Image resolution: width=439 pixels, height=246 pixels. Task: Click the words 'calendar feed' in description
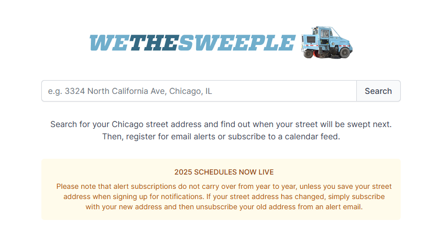pyautogui.click(x=312, y=137)
